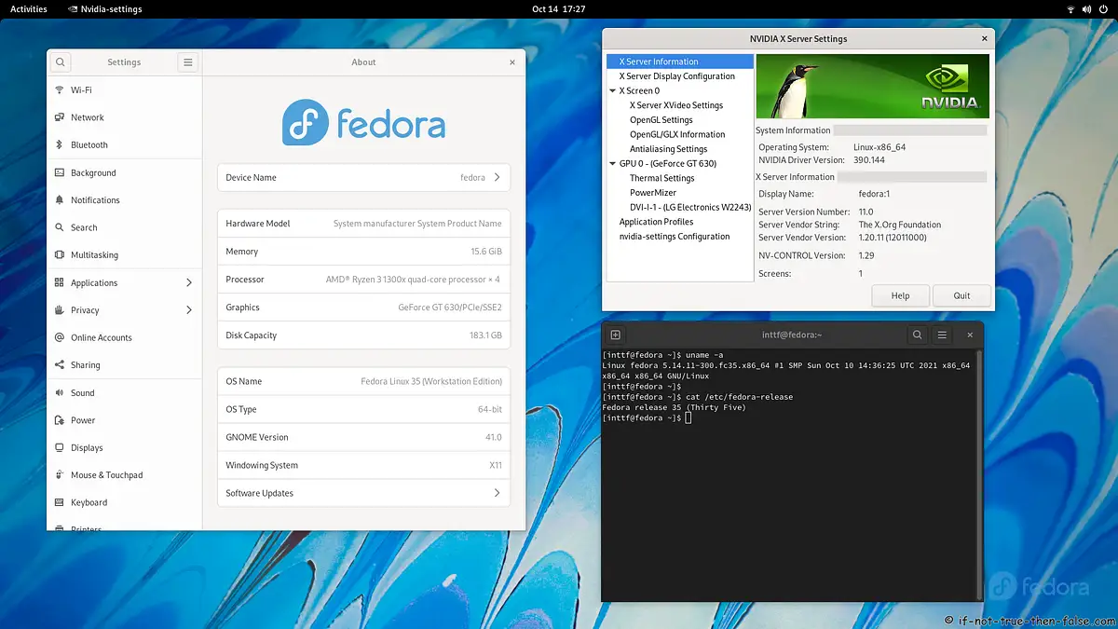
Task: Click the Quit button in NVIDIA settings
Action: [x=961, y=295]
